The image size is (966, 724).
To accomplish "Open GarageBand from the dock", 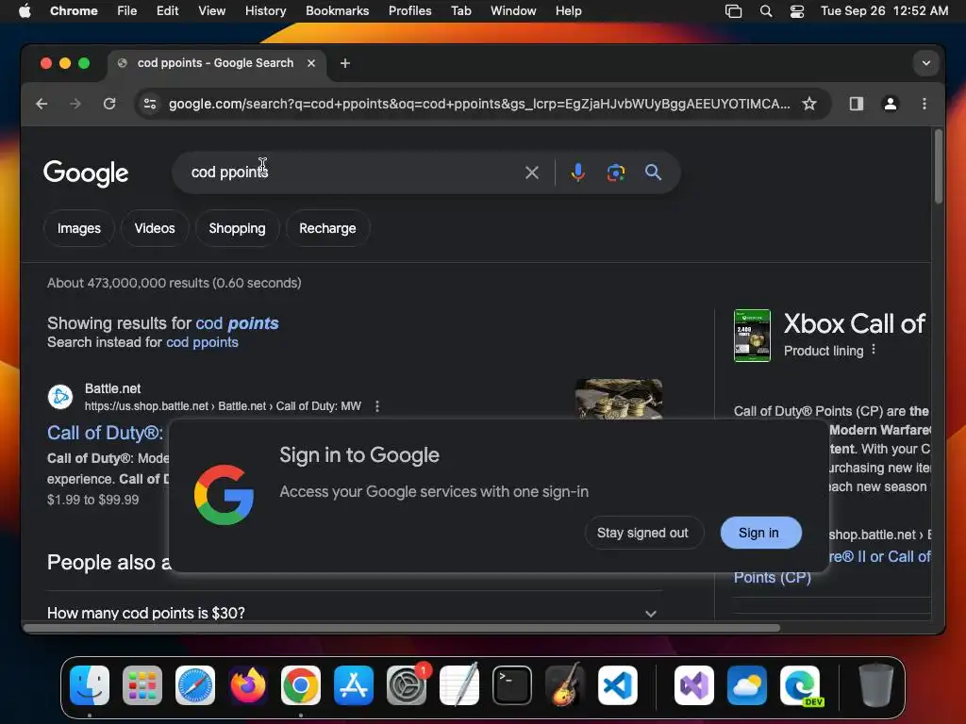I will (564, 685).
